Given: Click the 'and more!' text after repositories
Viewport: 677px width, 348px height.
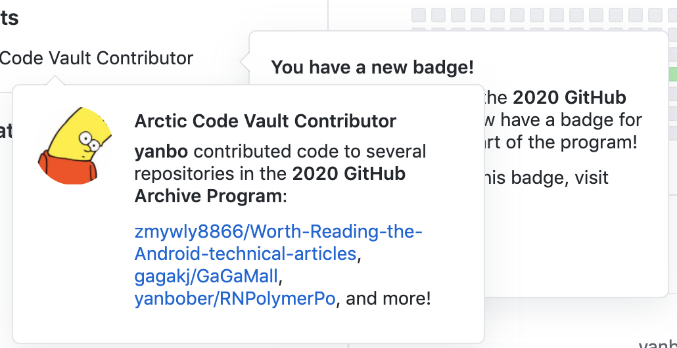Looking at the screenshot, I should click(388, 299).
